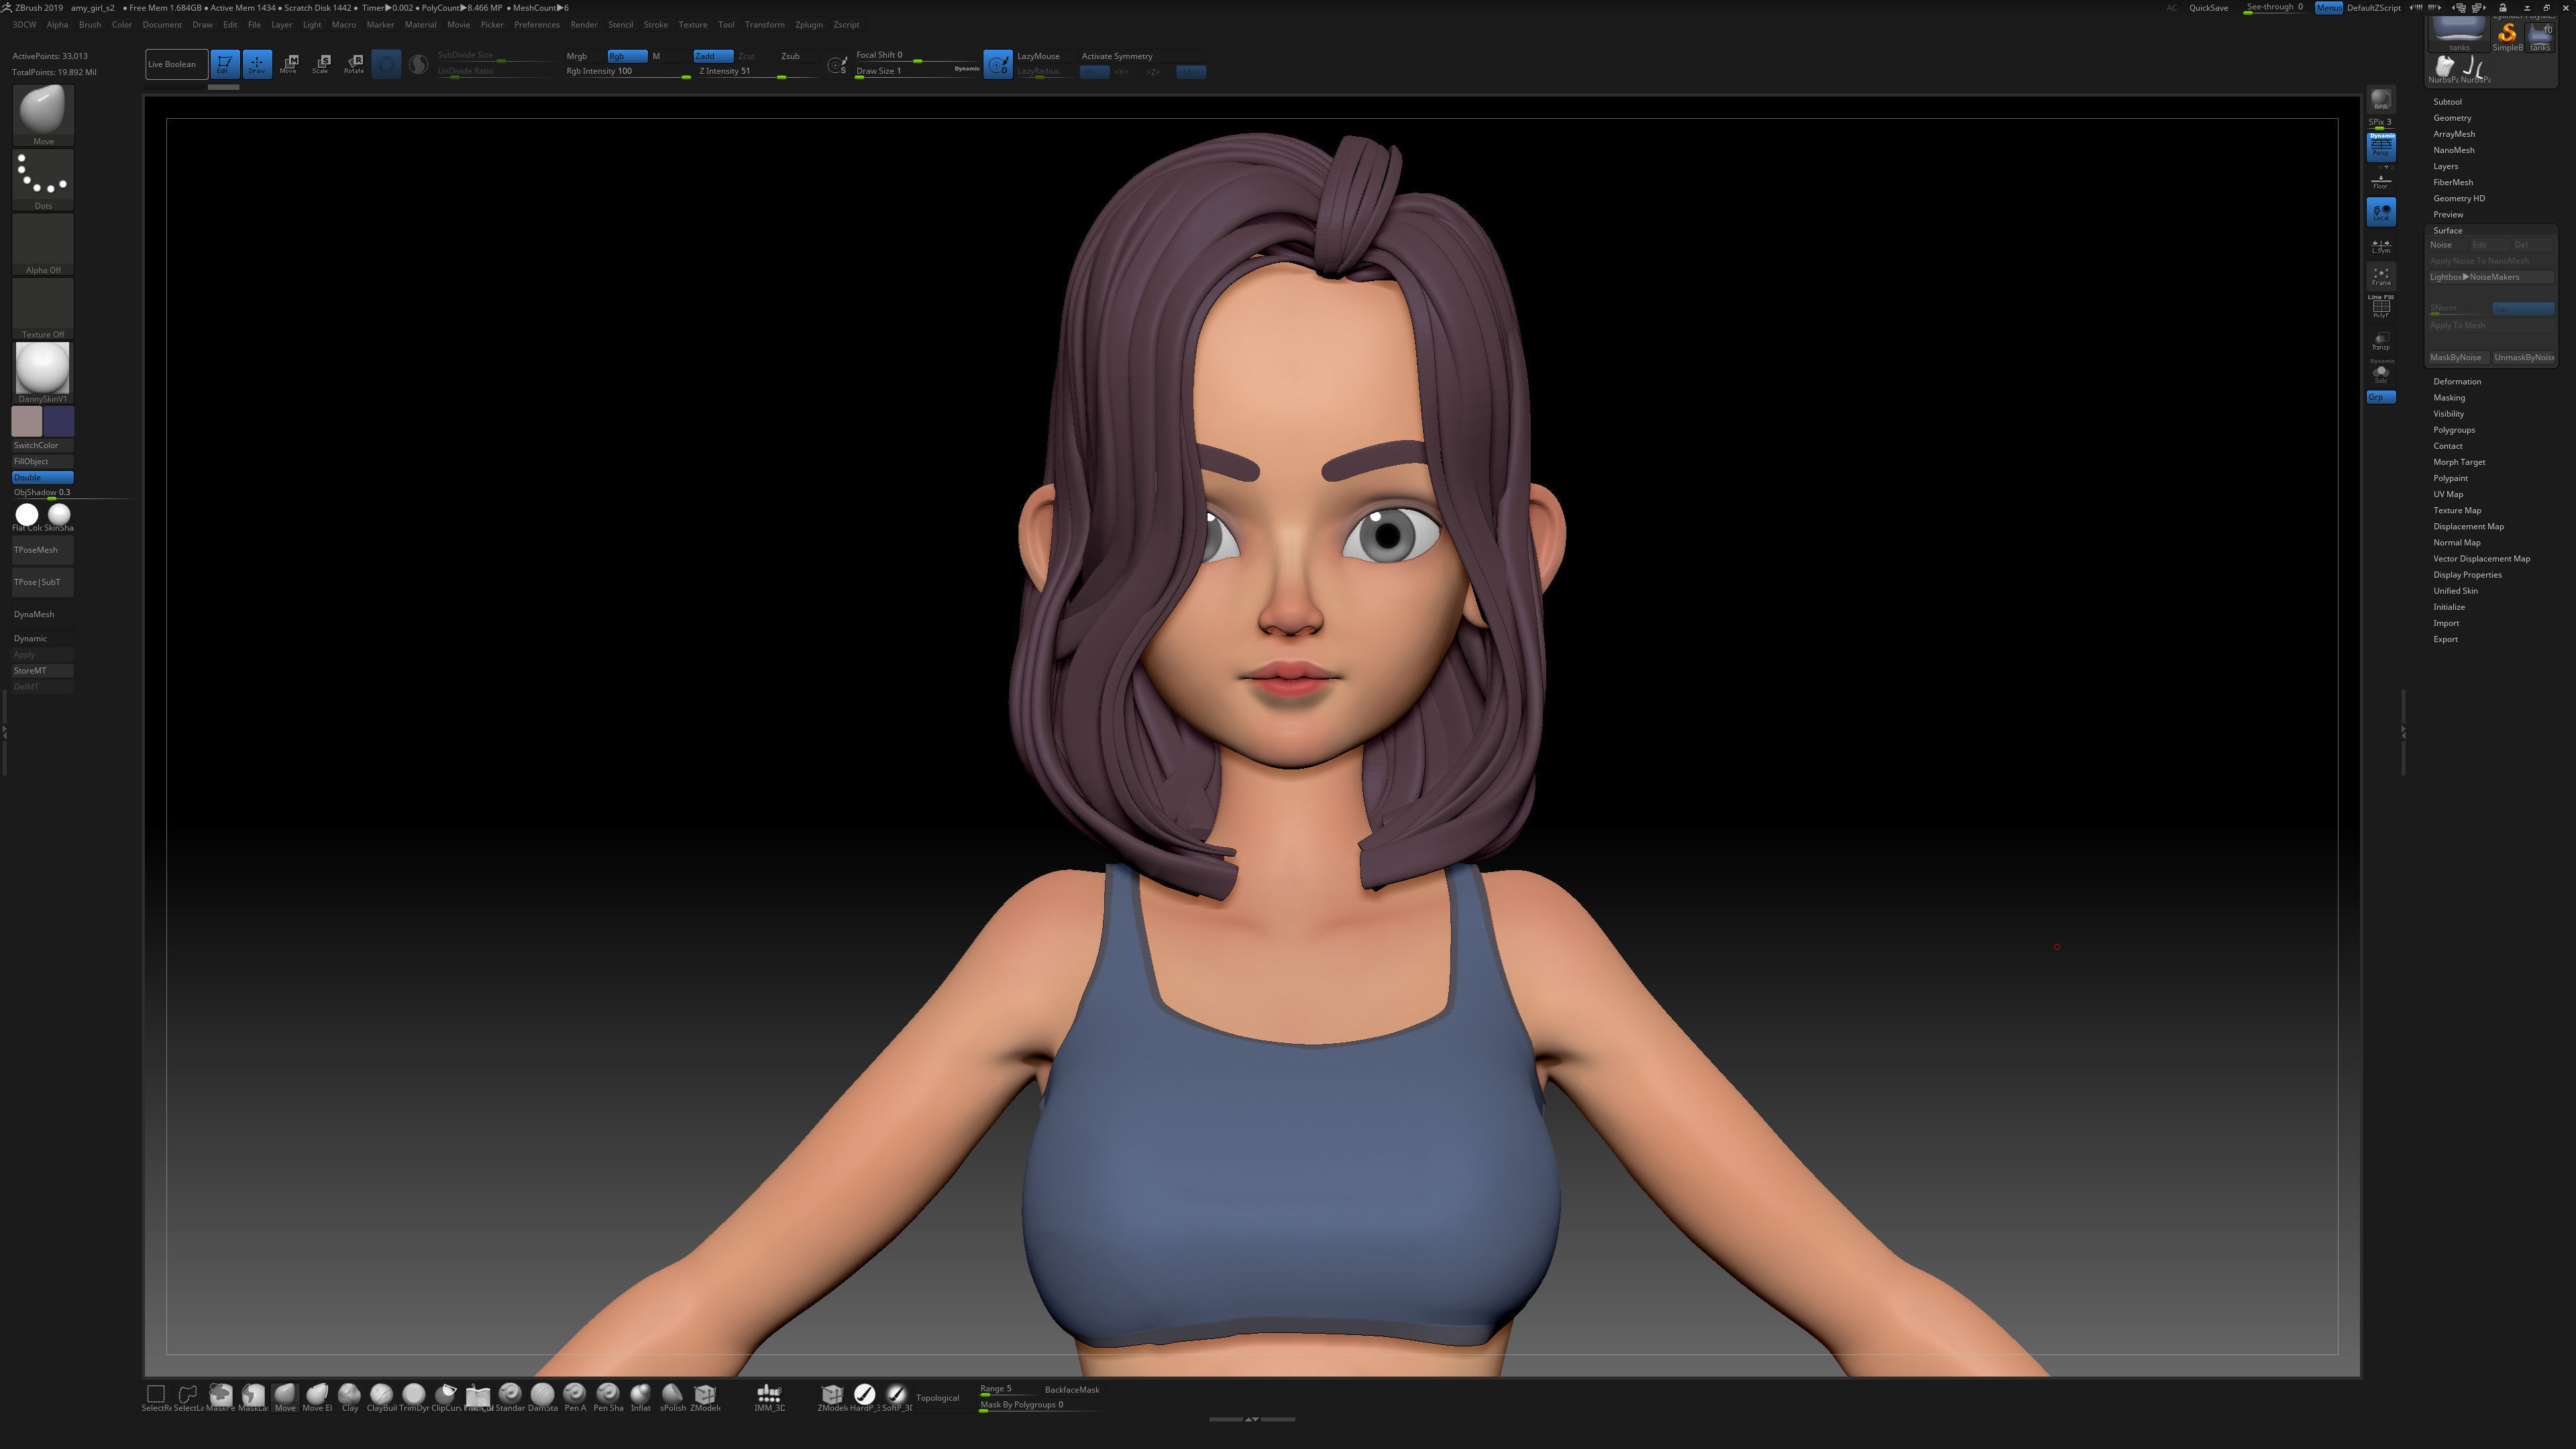Image resolution: width=2576 pixels, height=1449 pixels.
Task: Click the DynaMesh button
Action: (43, 614)
